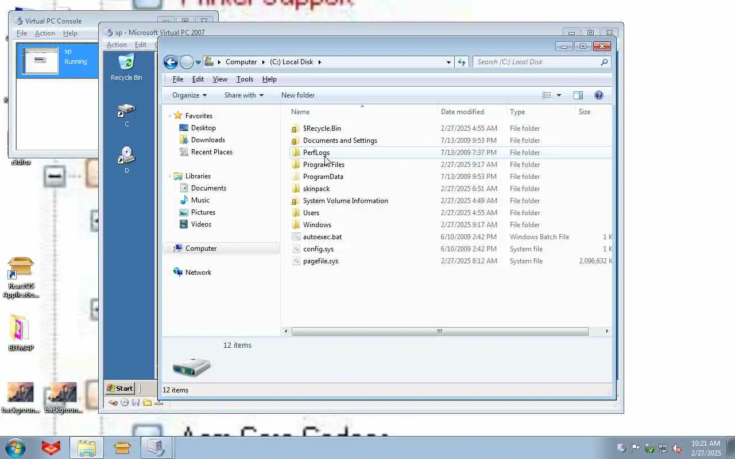The width and height of the screenshot is (735, 459).
Task: Toggle the preview pane icon
Action: point(578,95)
